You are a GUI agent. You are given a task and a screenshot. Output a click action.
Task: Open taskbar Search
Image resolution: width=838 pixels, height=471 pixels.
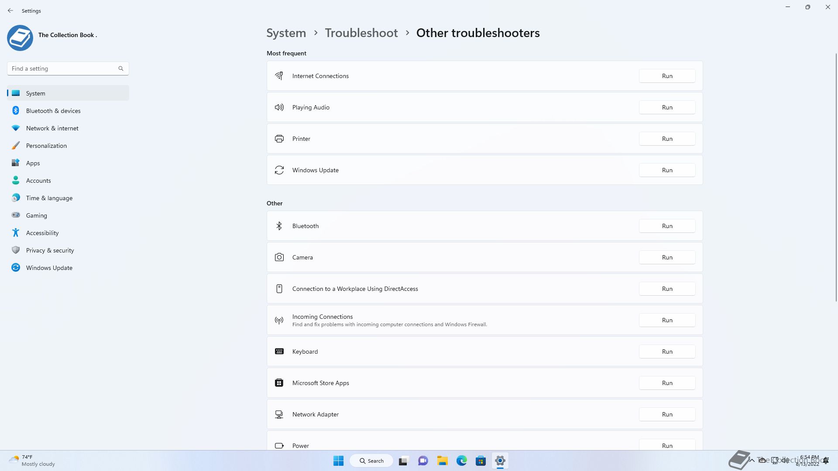pyautogui.click(x=371, y=461)
